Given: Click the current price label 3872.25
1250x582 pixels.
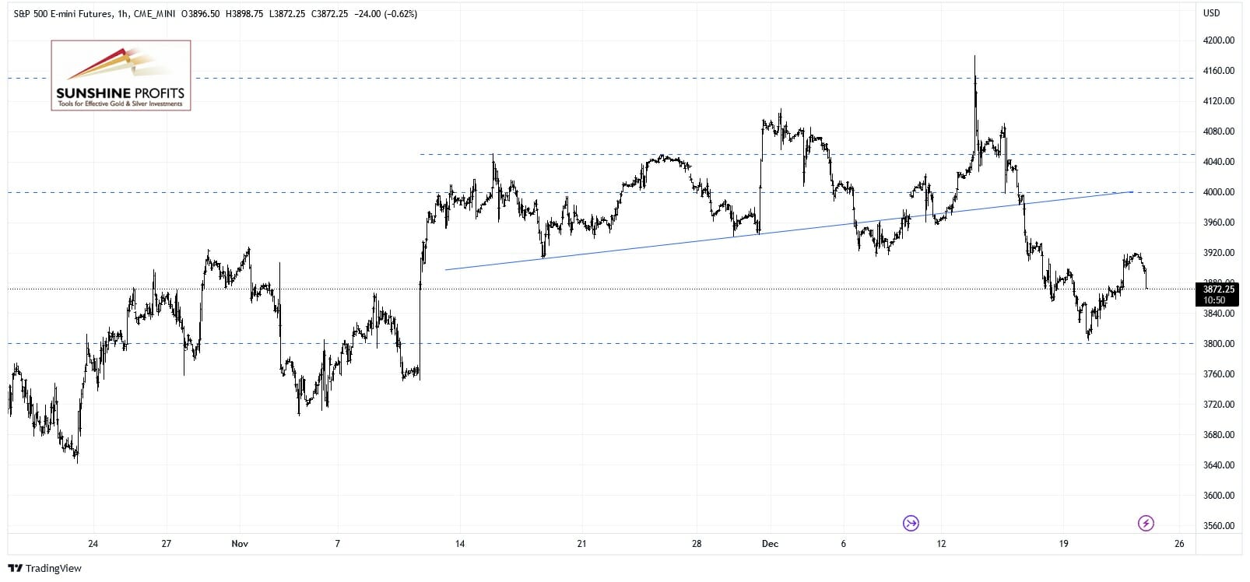Looking at the screenshot, I should coord(1218,289).
